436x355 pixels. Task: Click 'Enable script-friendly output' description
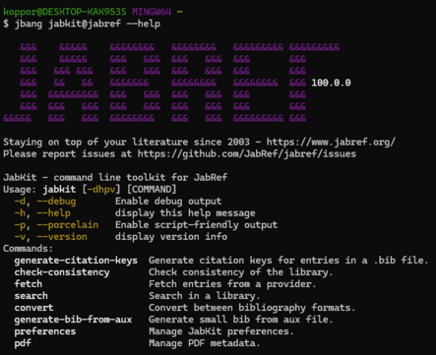coord(196,225)
